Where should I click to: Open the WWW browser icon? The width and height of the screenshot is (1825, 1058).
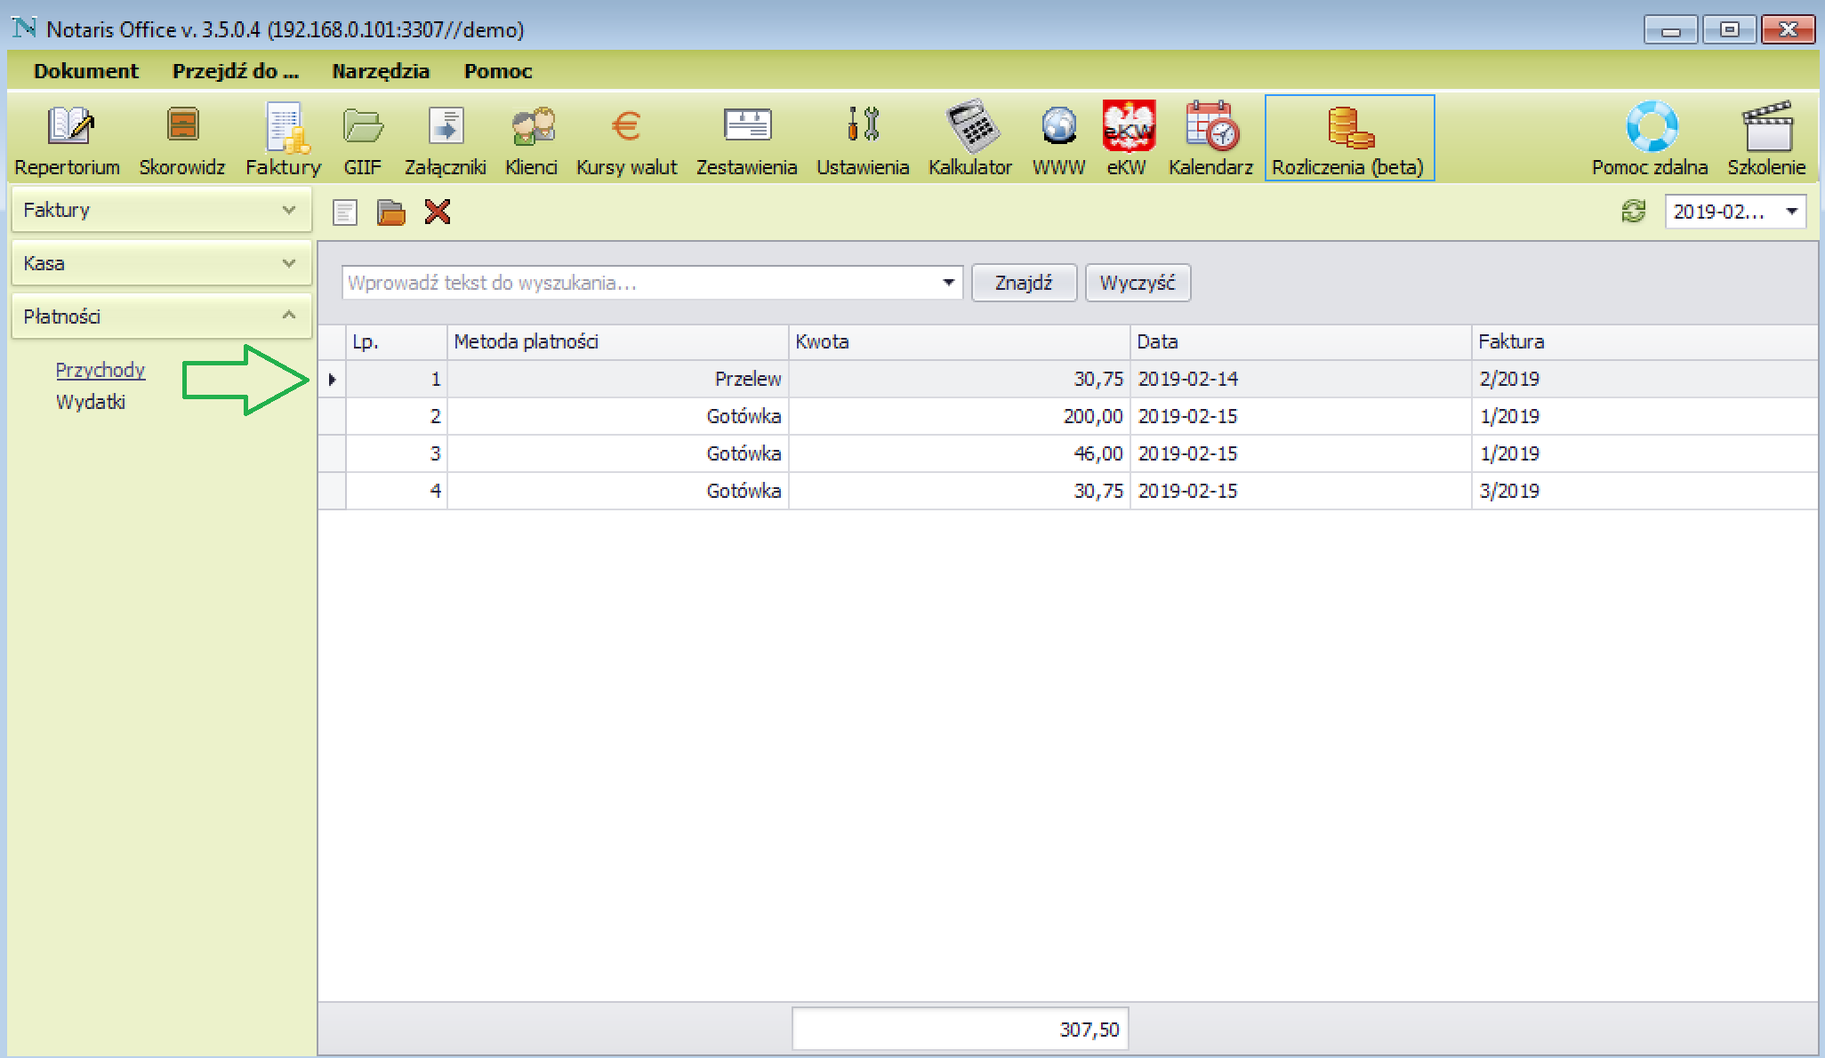point(1059,140)
